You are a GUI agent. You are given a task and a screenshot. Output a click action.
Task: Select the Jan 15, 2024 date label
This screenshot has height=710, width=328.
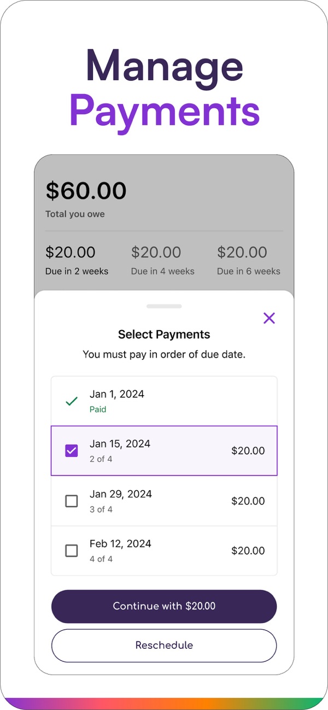click(x=120, y=444)
